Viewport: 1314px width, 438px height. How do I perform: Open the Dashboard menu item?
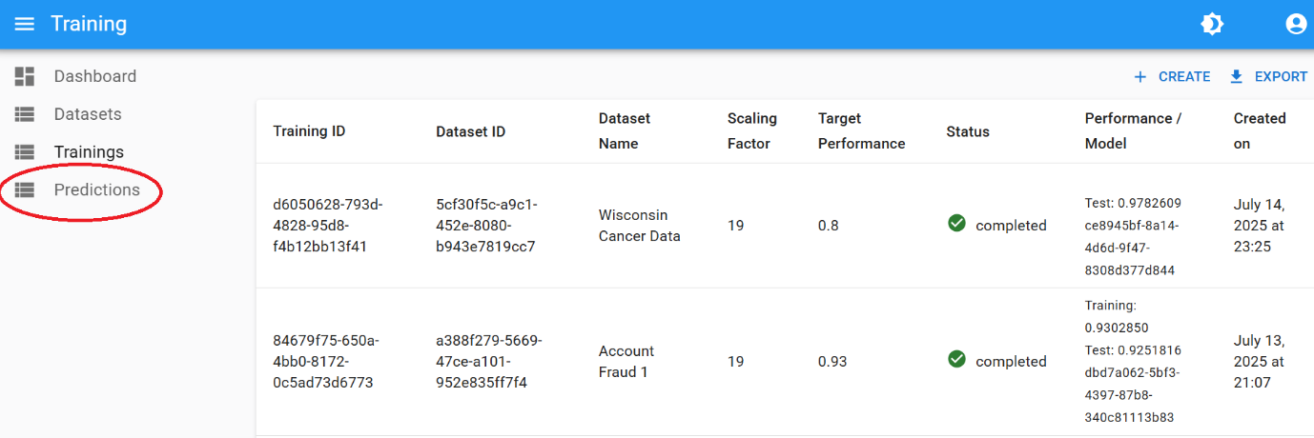(94, 76)
